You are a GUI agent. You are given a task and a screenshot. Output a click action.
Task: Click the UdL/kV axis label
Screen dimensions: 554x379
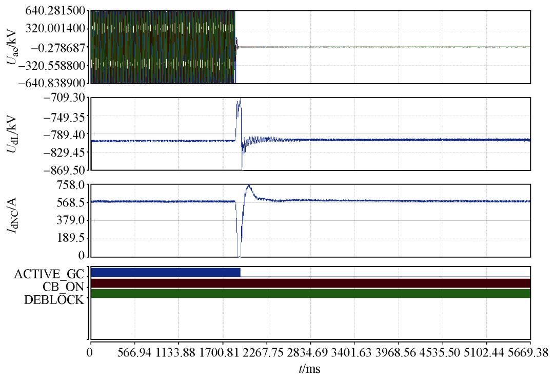[x=12, y=134]
